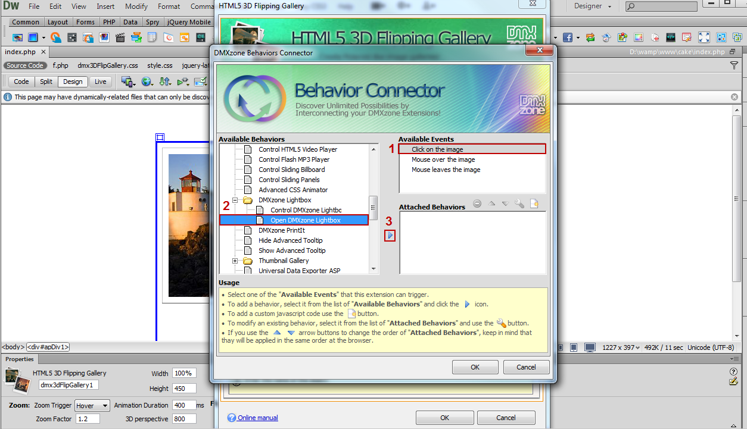The image size is (747, 429).
Task: Select 'Click on the image' event
Action: (x=472, y=149)
